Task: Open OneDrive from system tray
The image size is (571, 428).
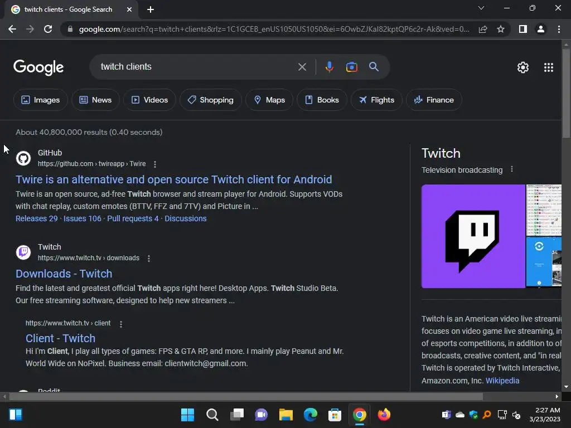Action: pos(460,415)
